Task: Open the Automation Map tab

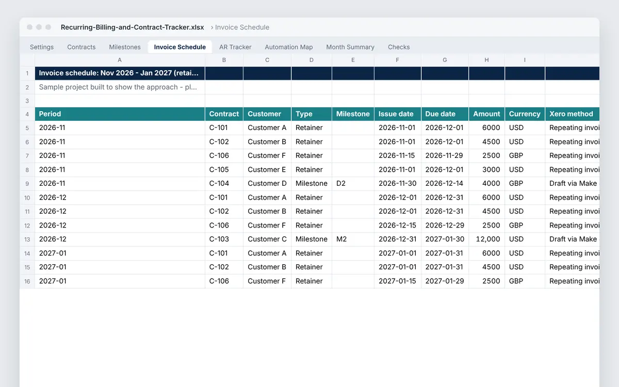Action: click(x=289, y=47)
